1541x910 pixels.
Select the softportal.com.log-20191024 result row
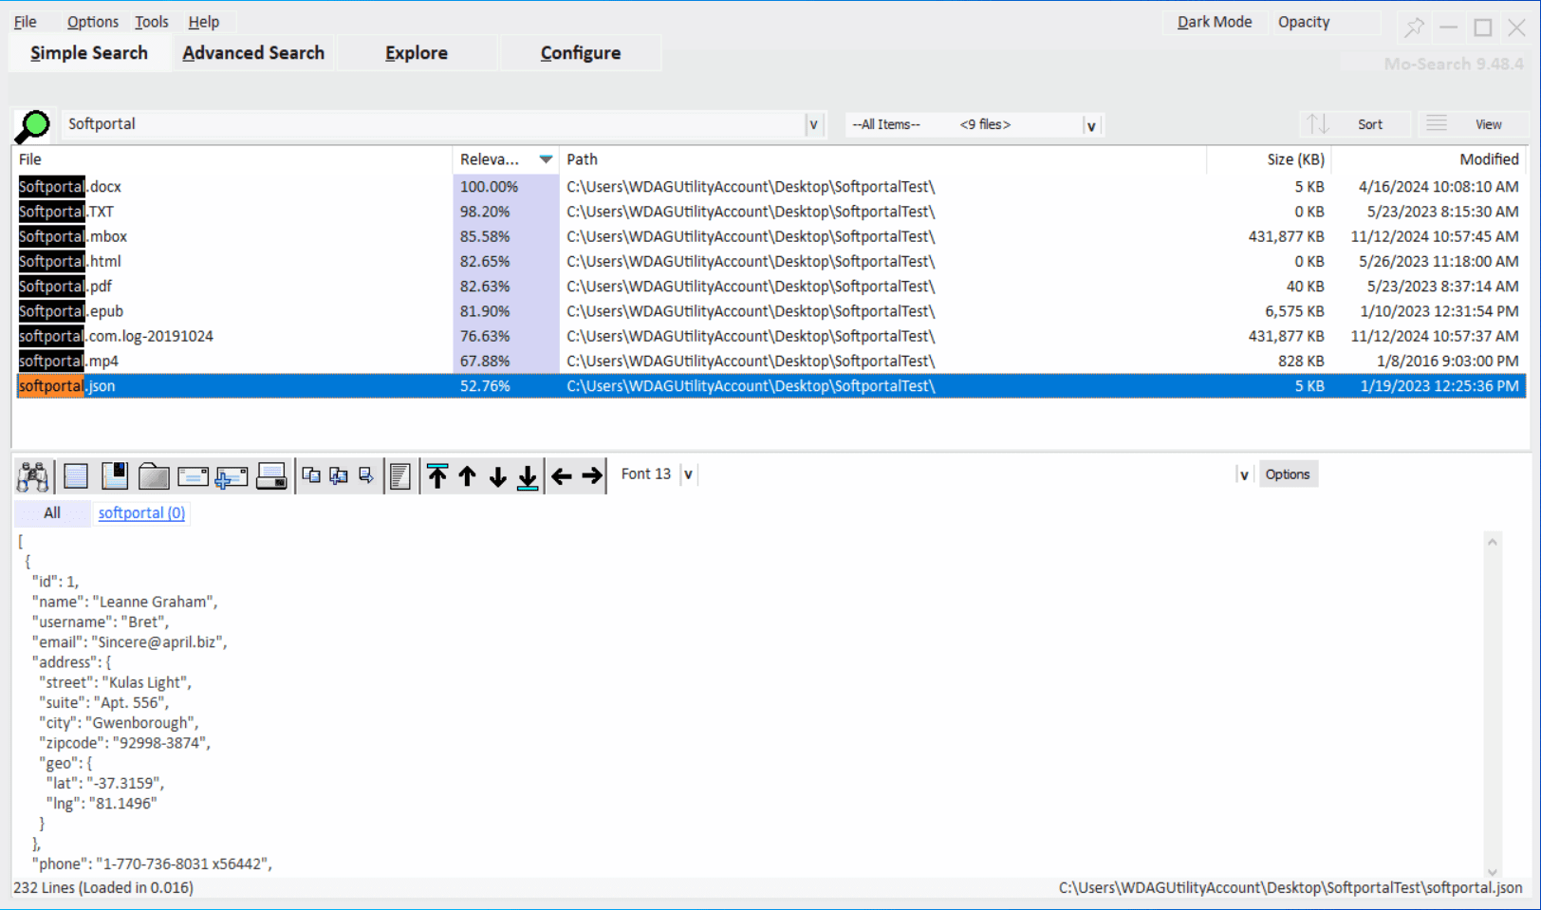click(771, 336)
